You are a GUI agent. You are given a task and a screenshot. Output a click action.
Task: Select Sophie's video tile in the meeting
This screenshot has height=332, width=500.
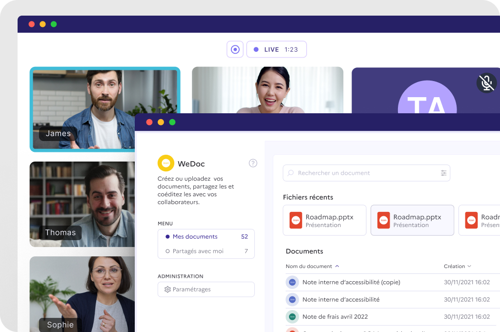click(x=82, y=294)
